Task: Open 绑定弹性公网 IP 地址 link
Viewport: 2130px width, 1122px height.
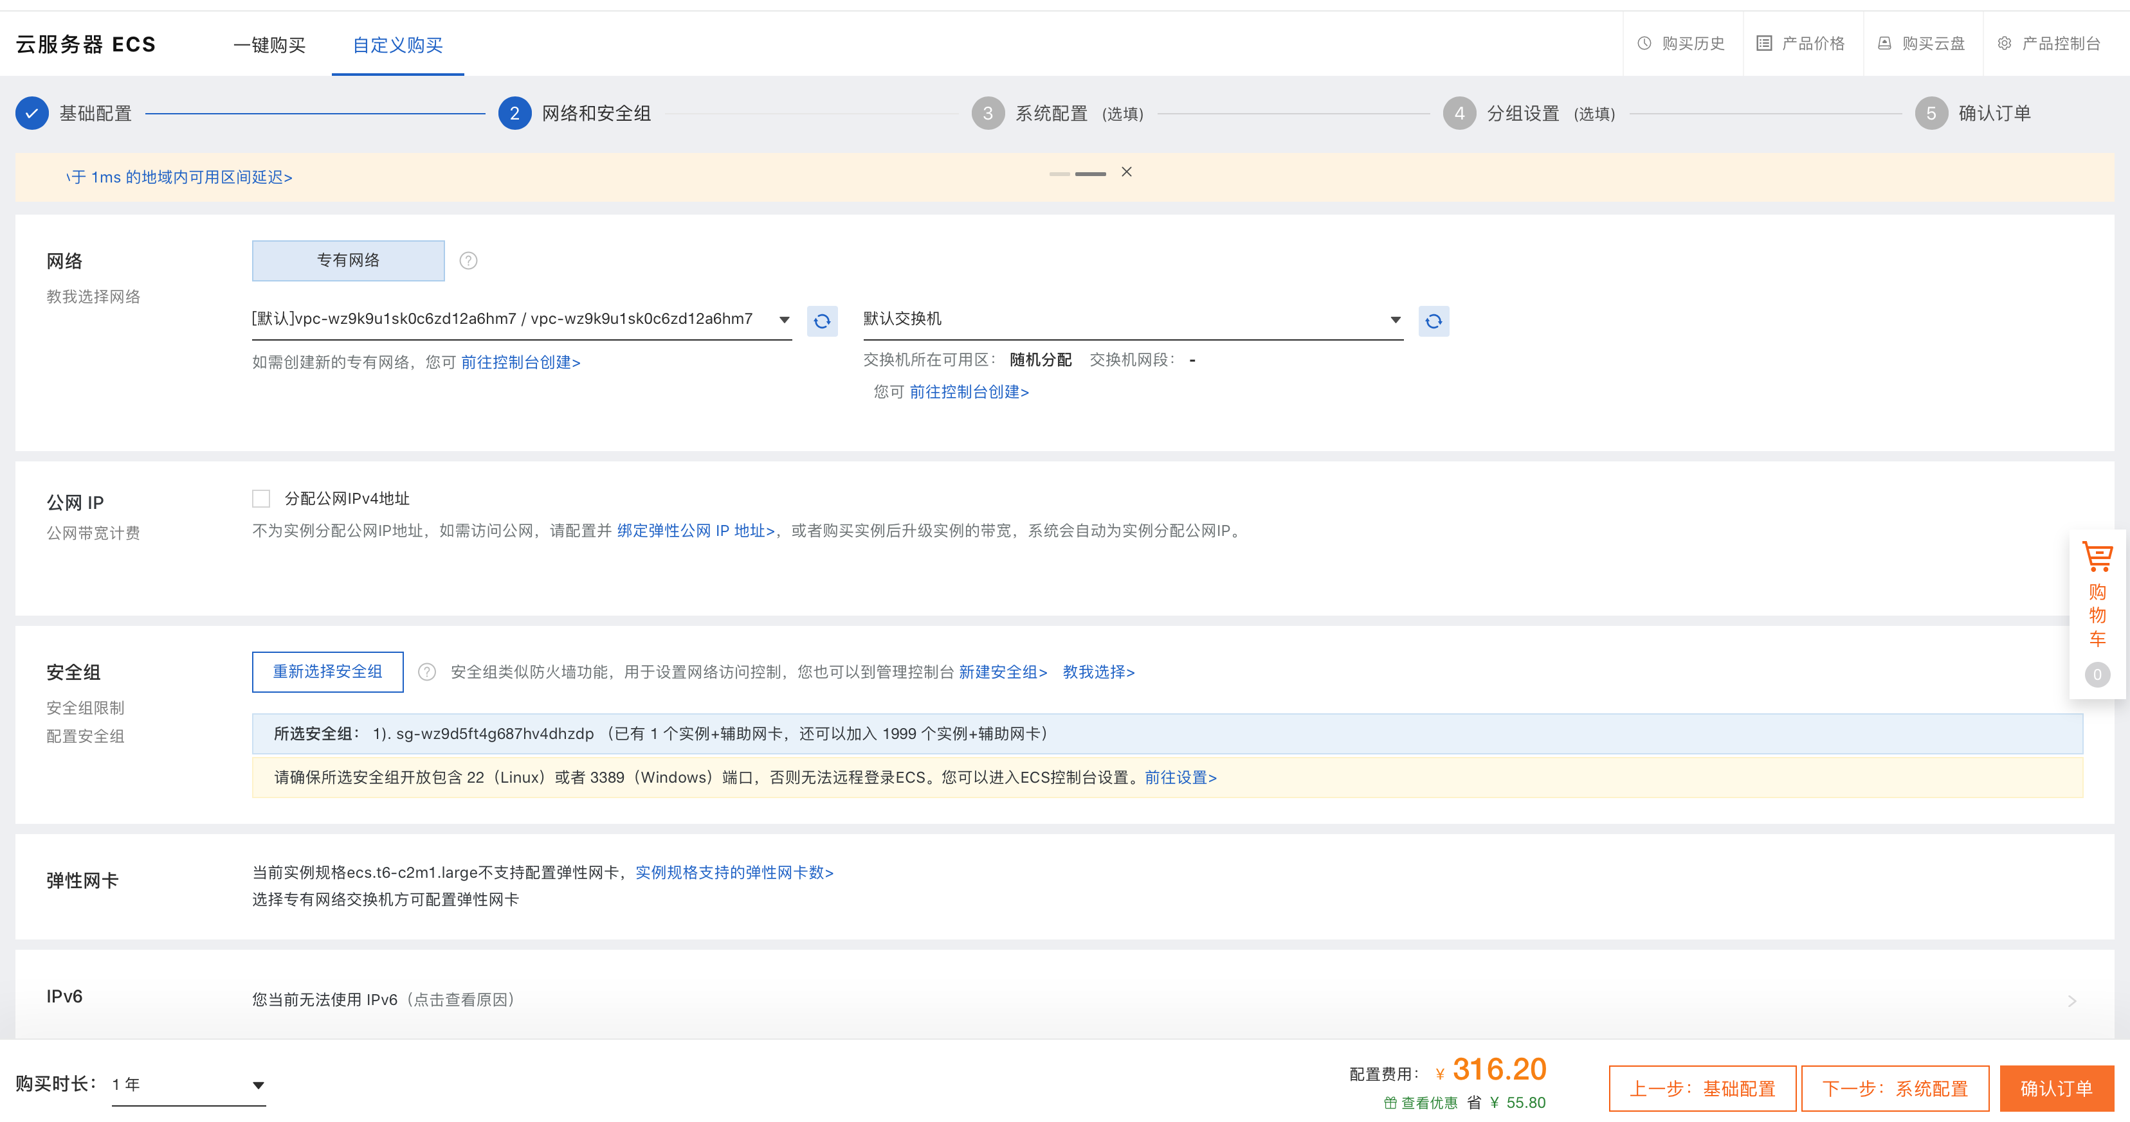Action: click(x=695, y=530)
